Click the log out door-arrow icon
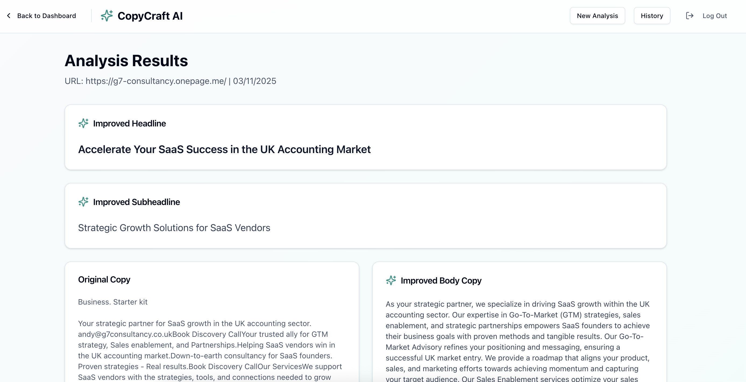Image resolution: width=746 pixels, height=382 pixels. coord(690,16)
